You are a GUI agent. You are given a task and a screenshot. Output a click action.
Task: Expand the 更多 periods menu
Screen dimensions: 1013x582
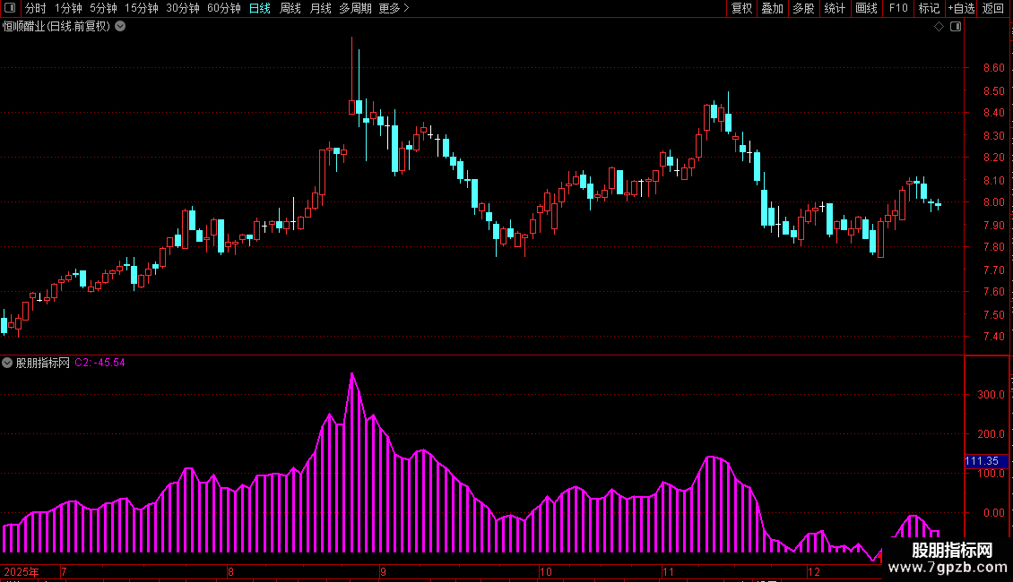[x=394, y=8]
